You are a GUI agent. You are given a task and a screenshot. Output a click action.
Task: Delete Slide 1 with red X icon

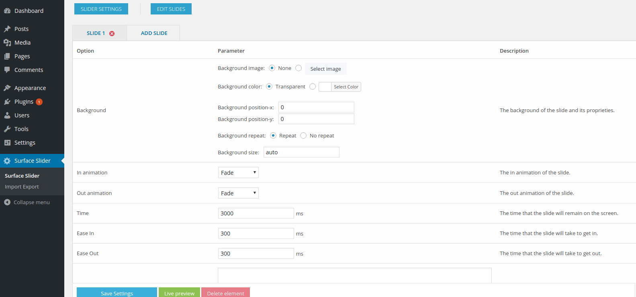112,33
